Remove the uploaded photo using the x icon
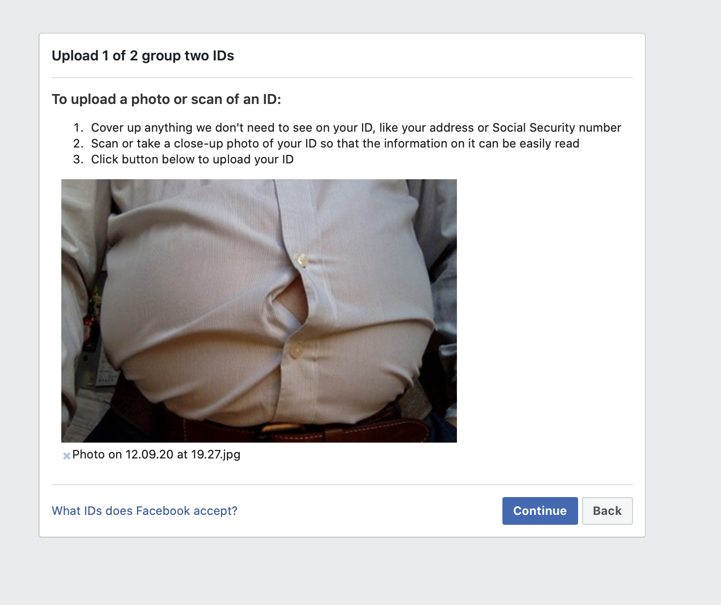Screen dimensions: 721x605 coord(66,456)
